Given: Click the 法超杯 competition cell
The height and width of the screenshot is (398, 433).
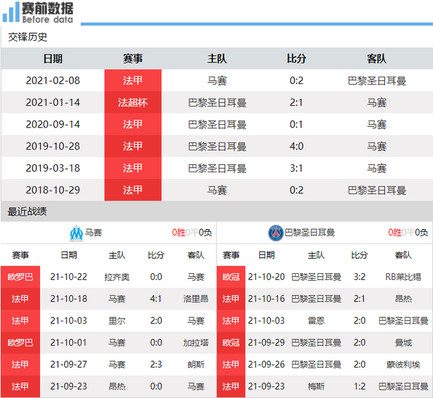Looking at the screenshot, I should pos(133,102).
